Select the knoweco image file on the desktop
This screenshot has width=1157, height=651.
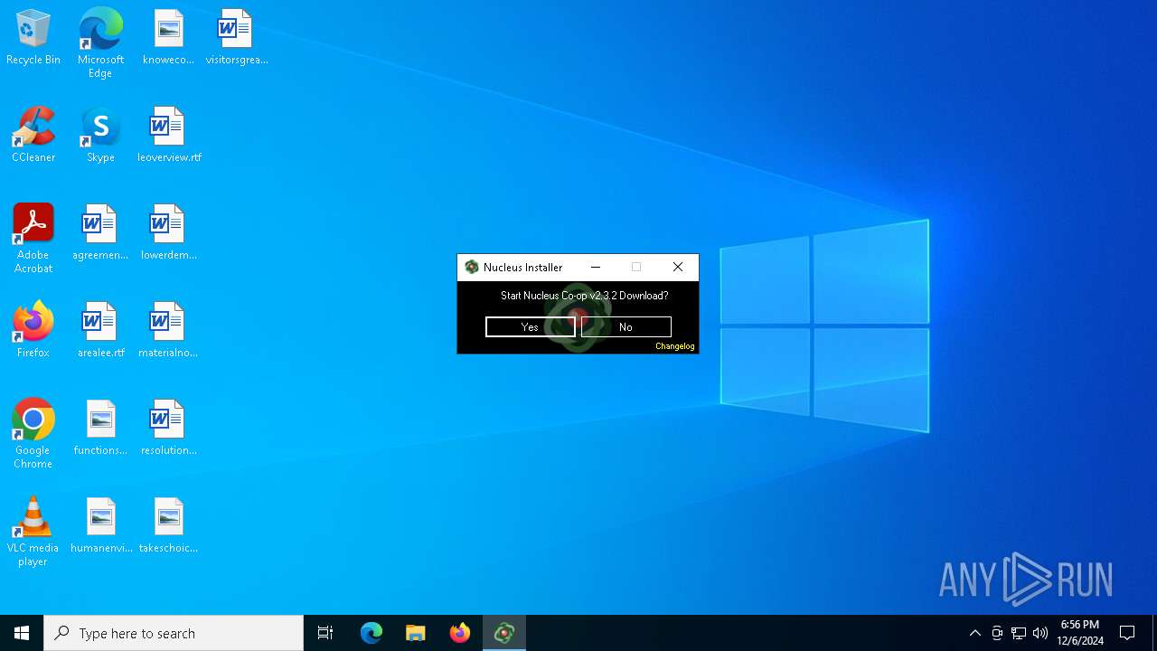[x=168, y=38]
